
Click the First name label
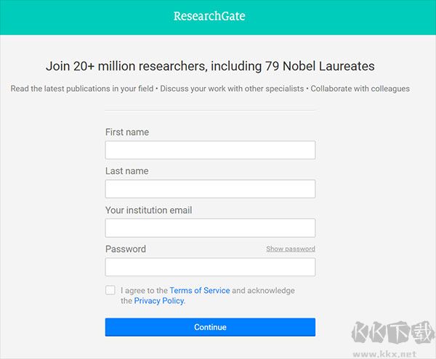[127, 132]
